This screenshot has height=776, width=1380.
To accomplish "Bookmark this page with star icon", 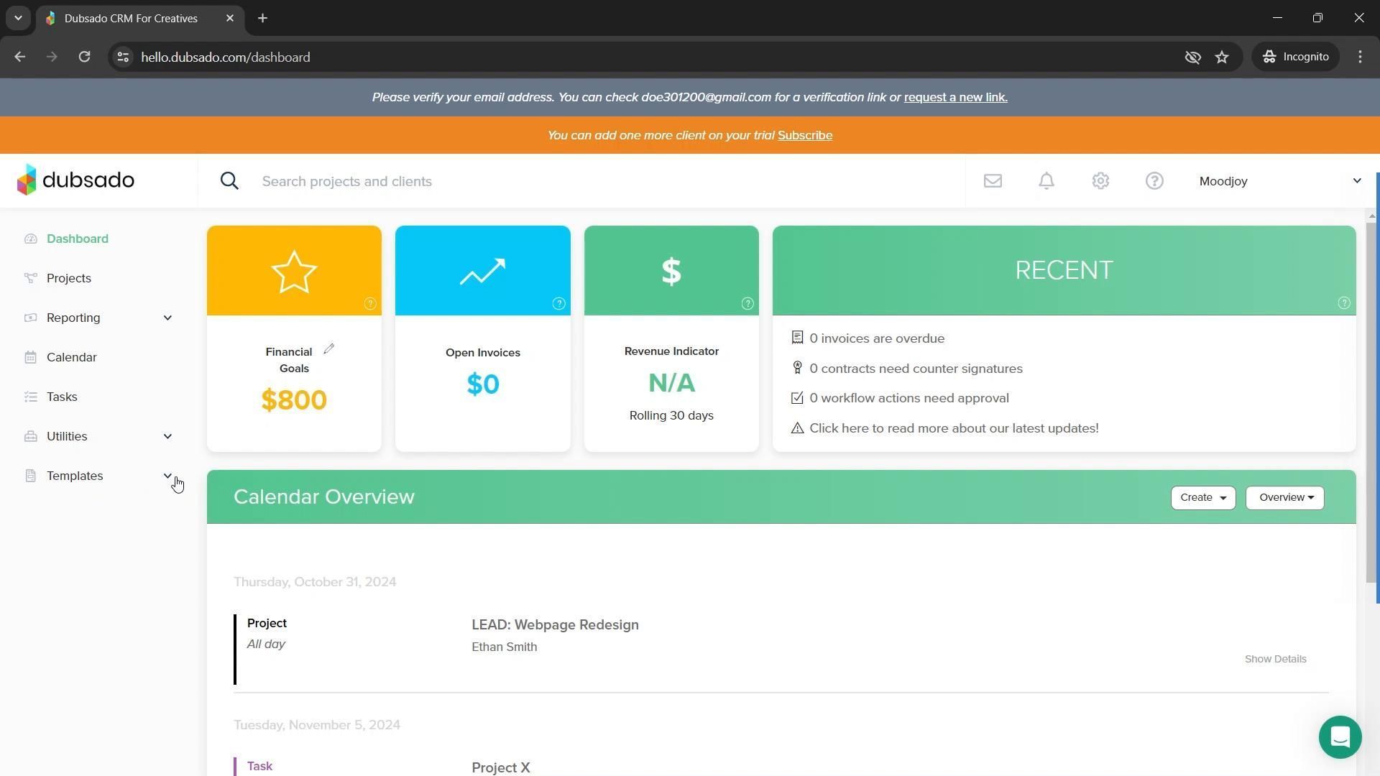I will point(1222,57).
